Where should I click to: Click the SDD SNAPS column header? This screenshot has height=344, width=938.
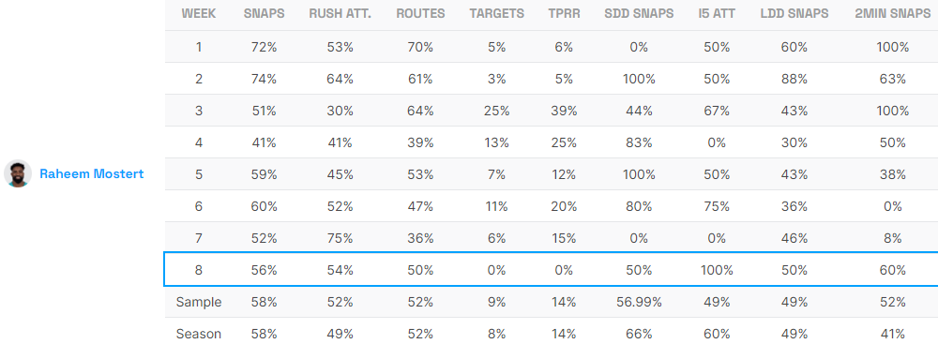[x=639, y=13]
